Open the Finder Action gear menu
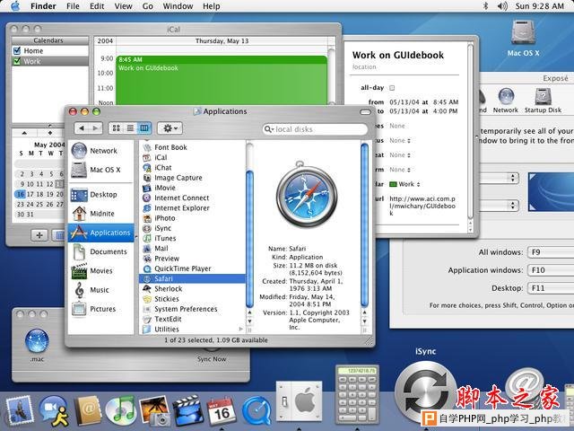Image resolution: width=574 pixels, height=431 pixels. click(x=170, y=128)
